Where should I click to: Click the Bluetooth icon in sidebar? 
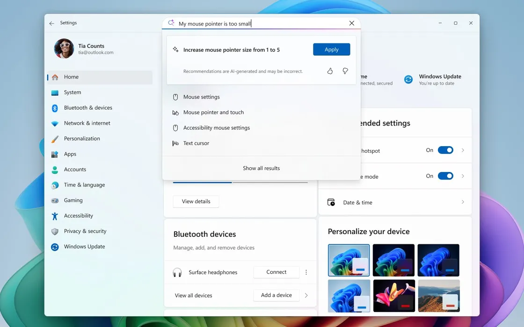(x=55, y=108)
